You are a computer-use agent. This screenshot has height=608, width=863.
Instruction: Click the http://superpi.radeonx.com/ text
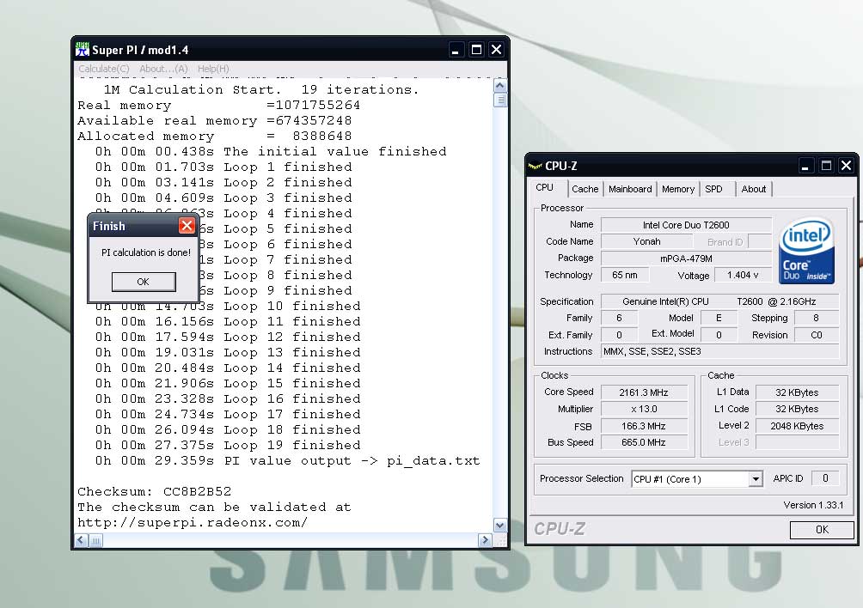(x=192, y=522)
